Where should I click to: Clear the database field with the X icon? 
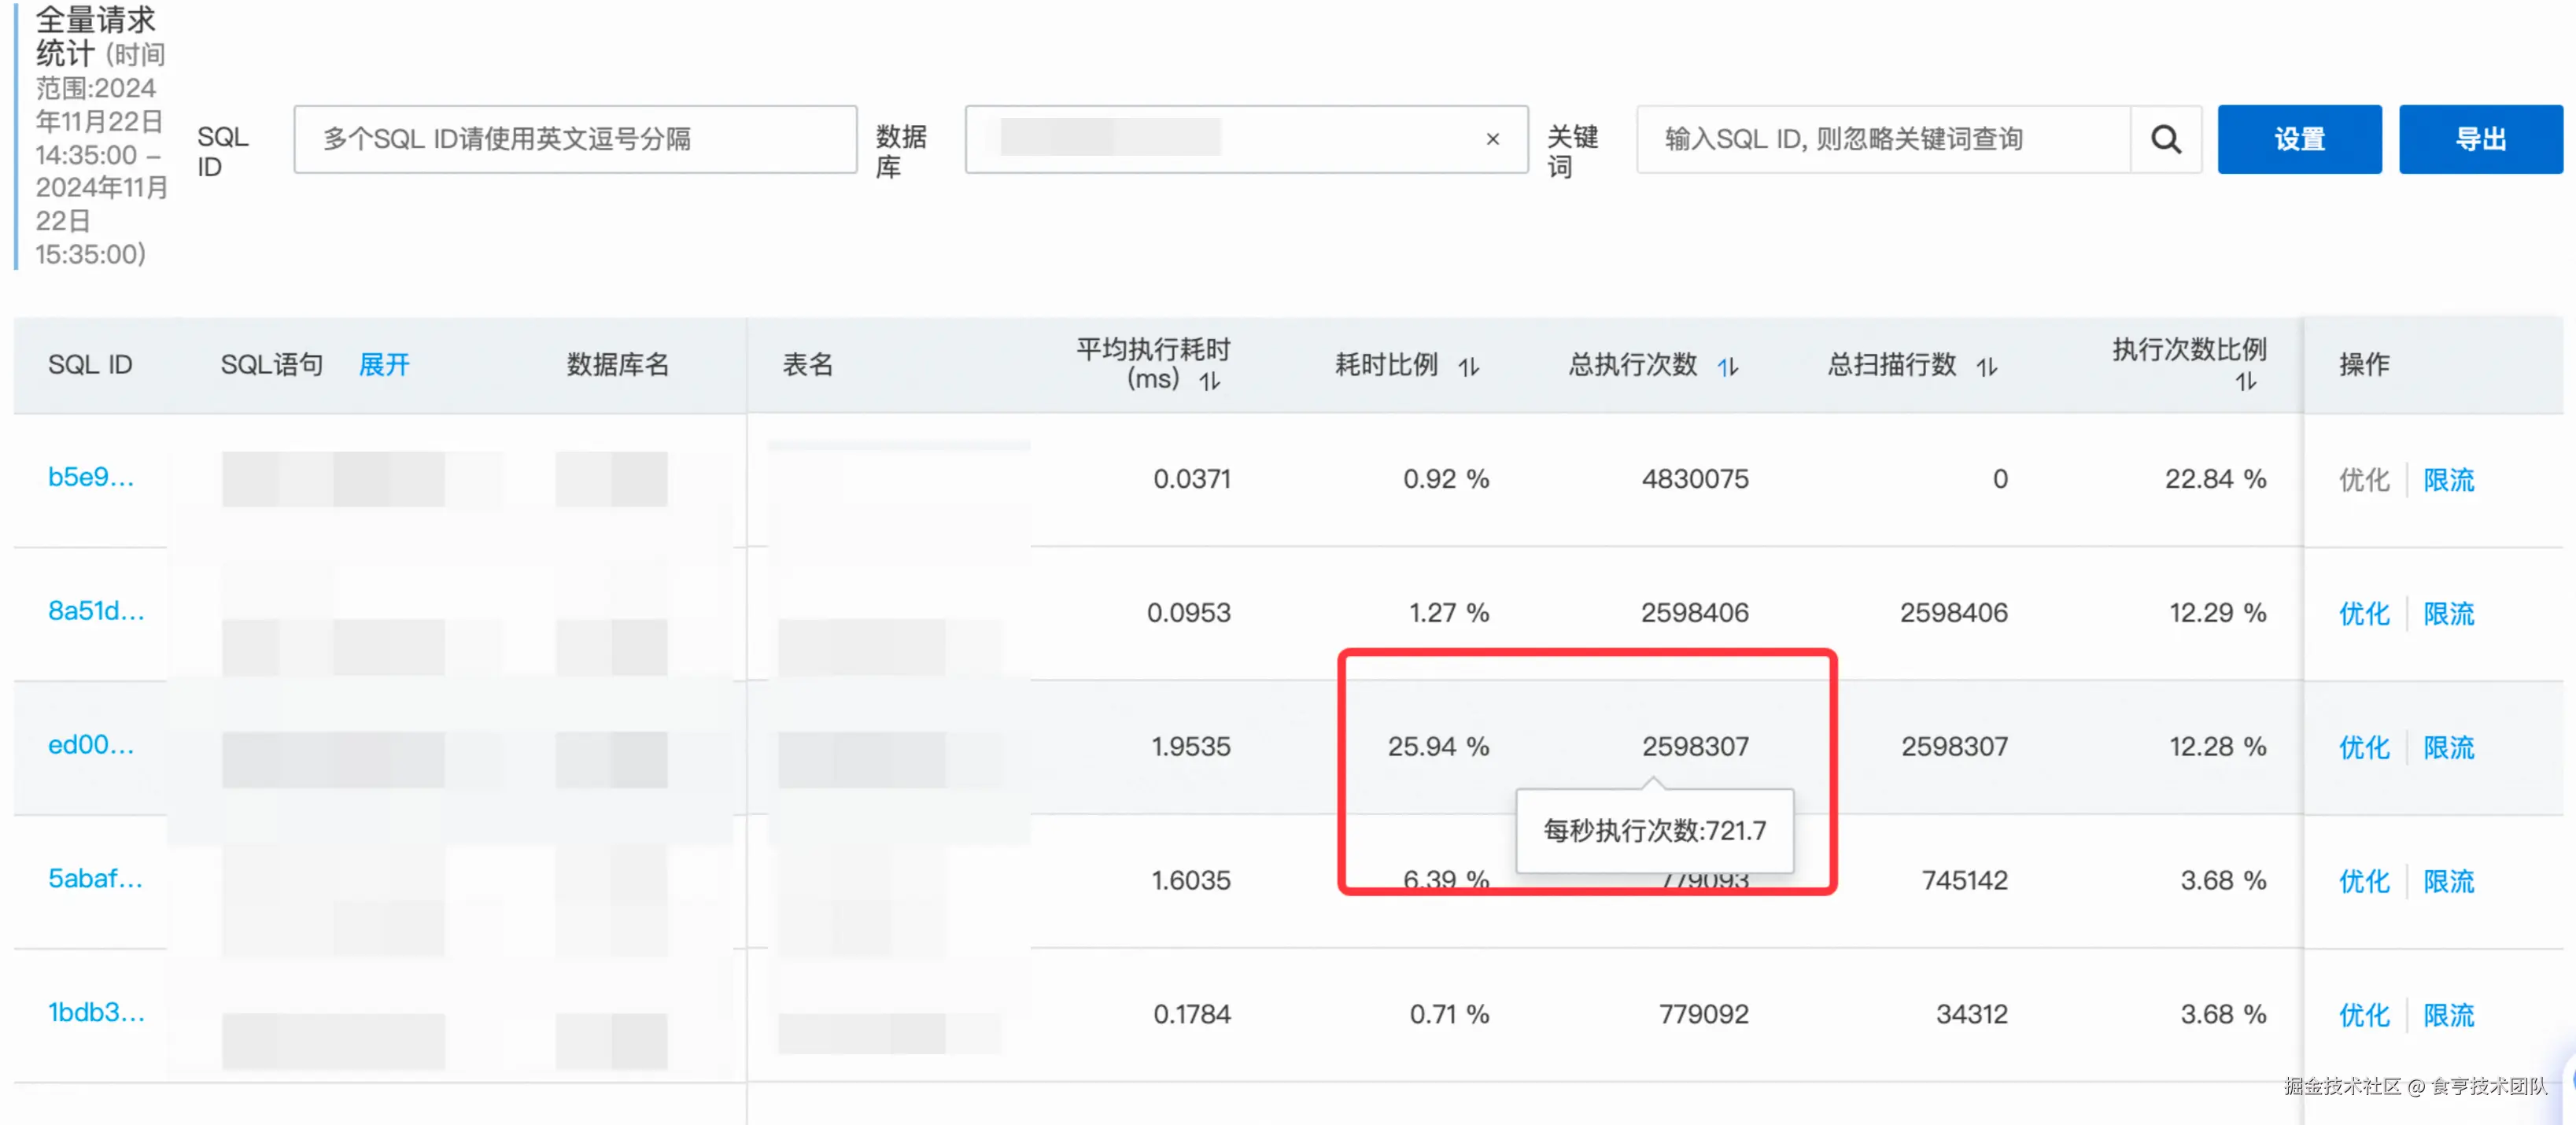(1492, 139)
